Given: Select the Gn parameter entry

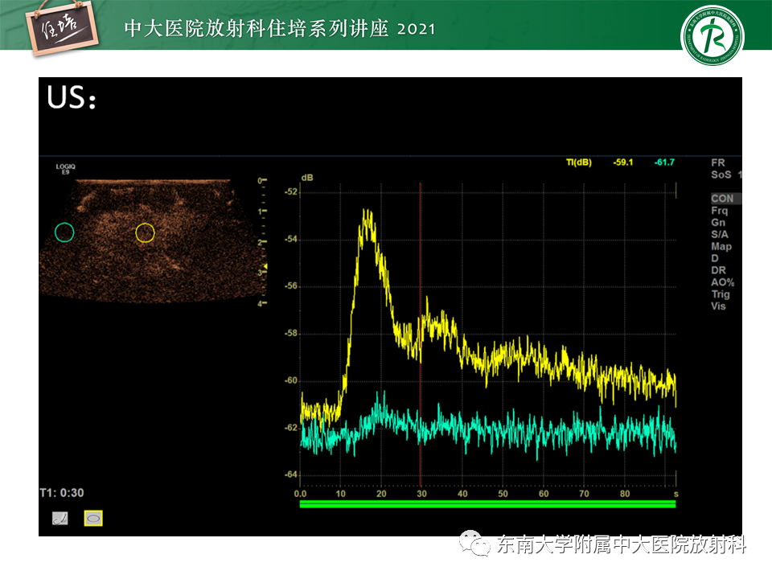Looking at the screenshot, I should coord(718,223).
